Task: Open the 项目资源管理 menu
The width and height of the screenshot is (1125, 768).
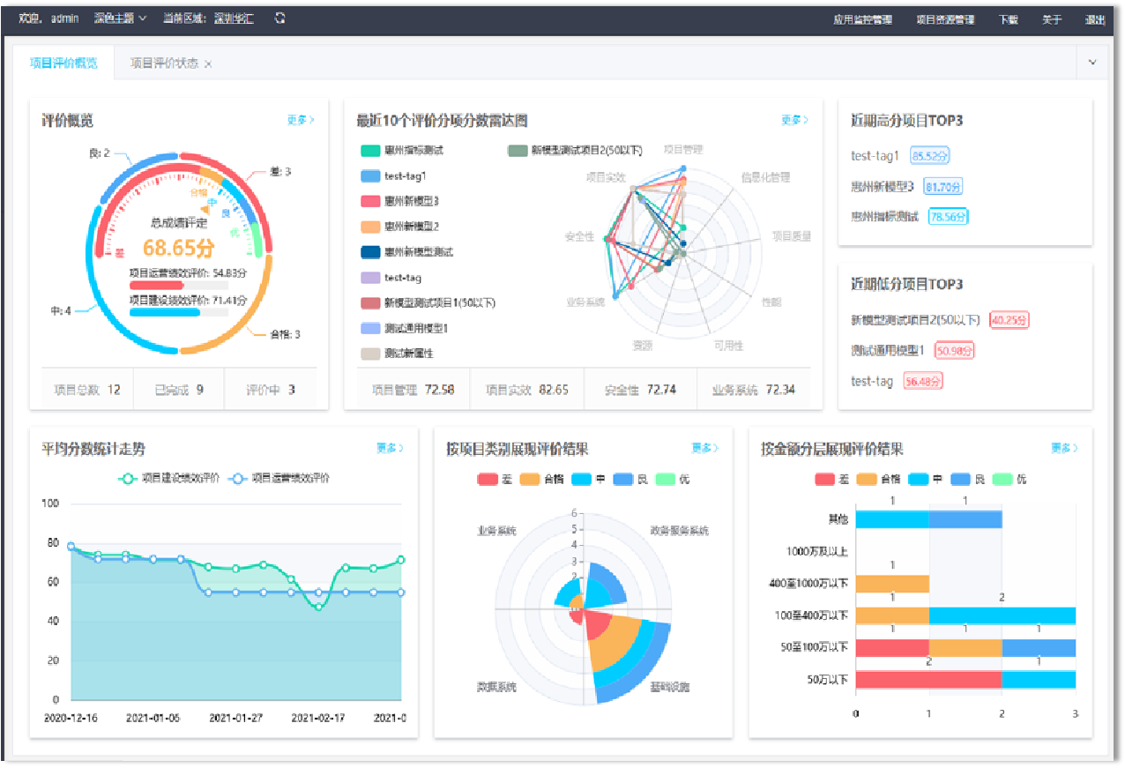Action: click(945, 19)
